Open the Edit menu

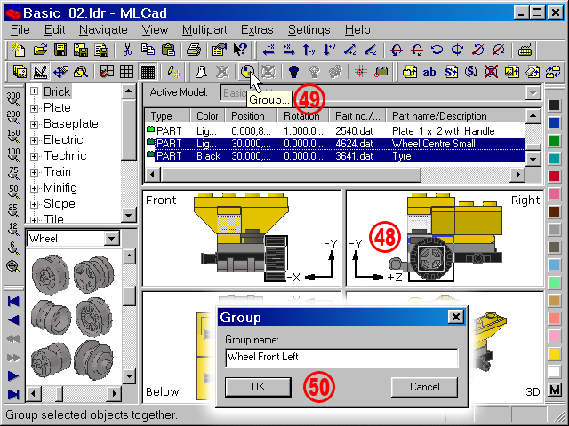click(x=54, y=29)
